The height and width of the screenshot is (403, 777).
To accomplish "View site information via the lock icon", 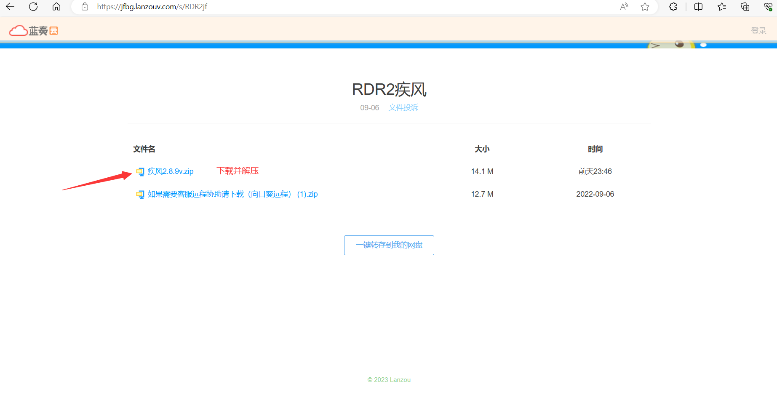I will 85,7.
